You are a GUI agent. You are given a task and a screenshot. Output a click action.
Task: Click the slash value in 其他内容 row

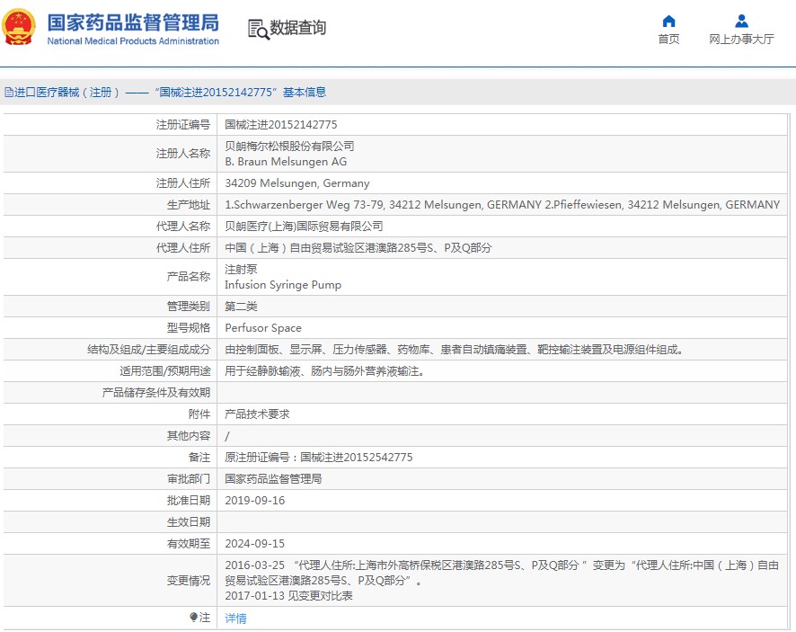point(227,436)
